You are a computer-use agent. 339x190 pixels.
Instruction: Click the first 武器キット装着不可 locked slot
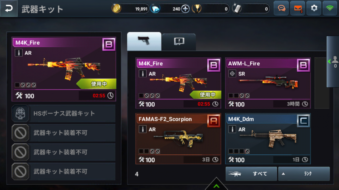coord(64,133)
